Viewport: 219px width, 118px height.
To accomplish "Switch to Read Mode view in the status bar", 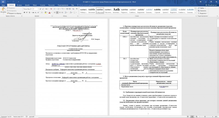I will click(188, 117).
